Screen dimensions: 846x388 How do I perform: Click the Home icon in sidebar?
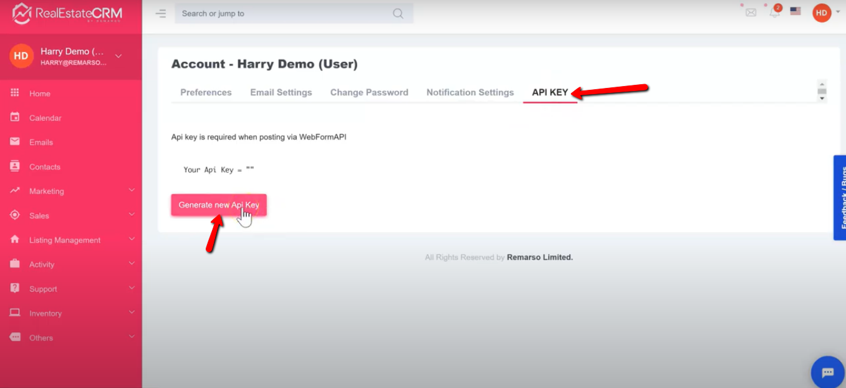click(15, 93)
